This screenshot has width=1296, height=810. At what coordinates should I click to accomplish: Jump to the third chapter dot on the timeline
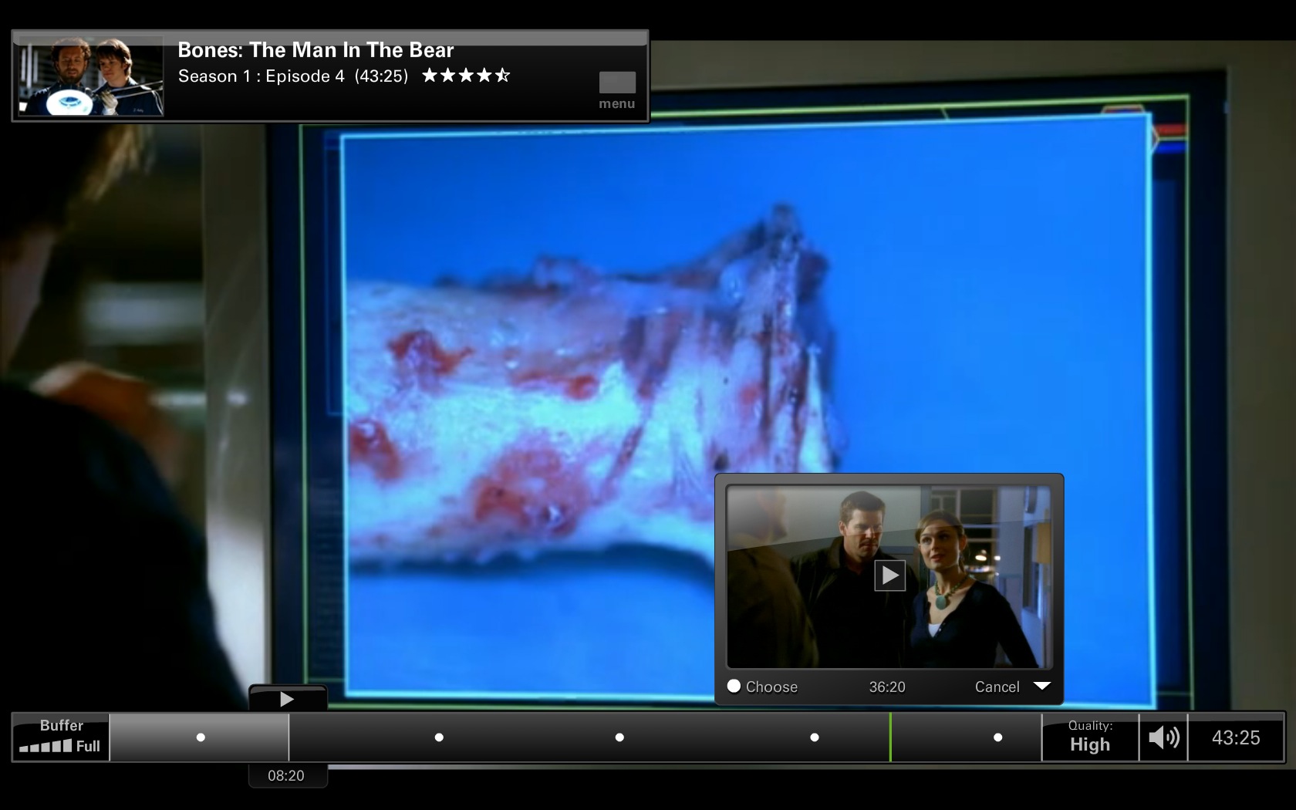(619, 737)
